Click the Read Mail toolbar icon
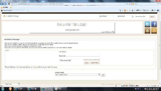Image resolution: width=161 pixels, height=91 pixels. (130, 10)
